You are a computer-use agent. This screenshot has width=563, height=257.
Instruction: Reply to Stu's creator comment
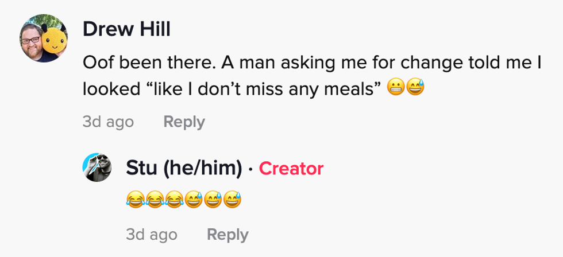(x=227, y=235)
